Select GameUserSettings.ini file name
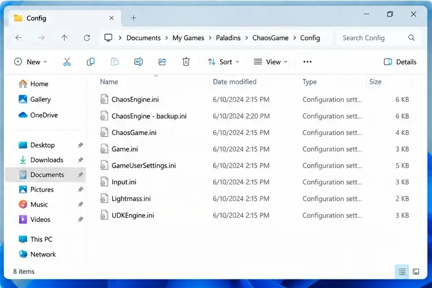The height and width of the screenshot is (288, 432). coord(143,165)
